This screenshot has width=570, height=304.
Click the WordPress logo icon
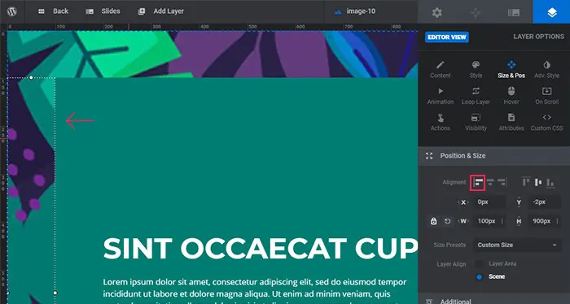[x=12, y=11]
